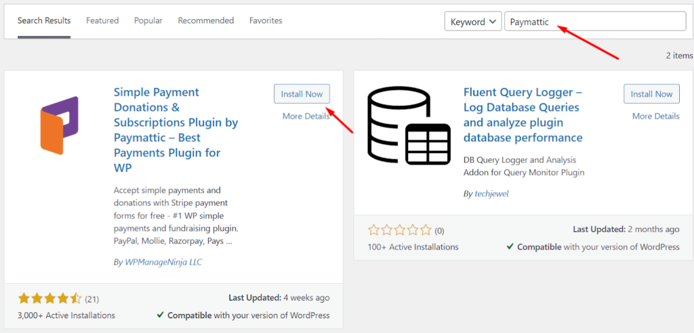Click 'DB Query Logger and Analysis' description
The image size is (694, 333).
pyautogui.click(x=524, y=166)
